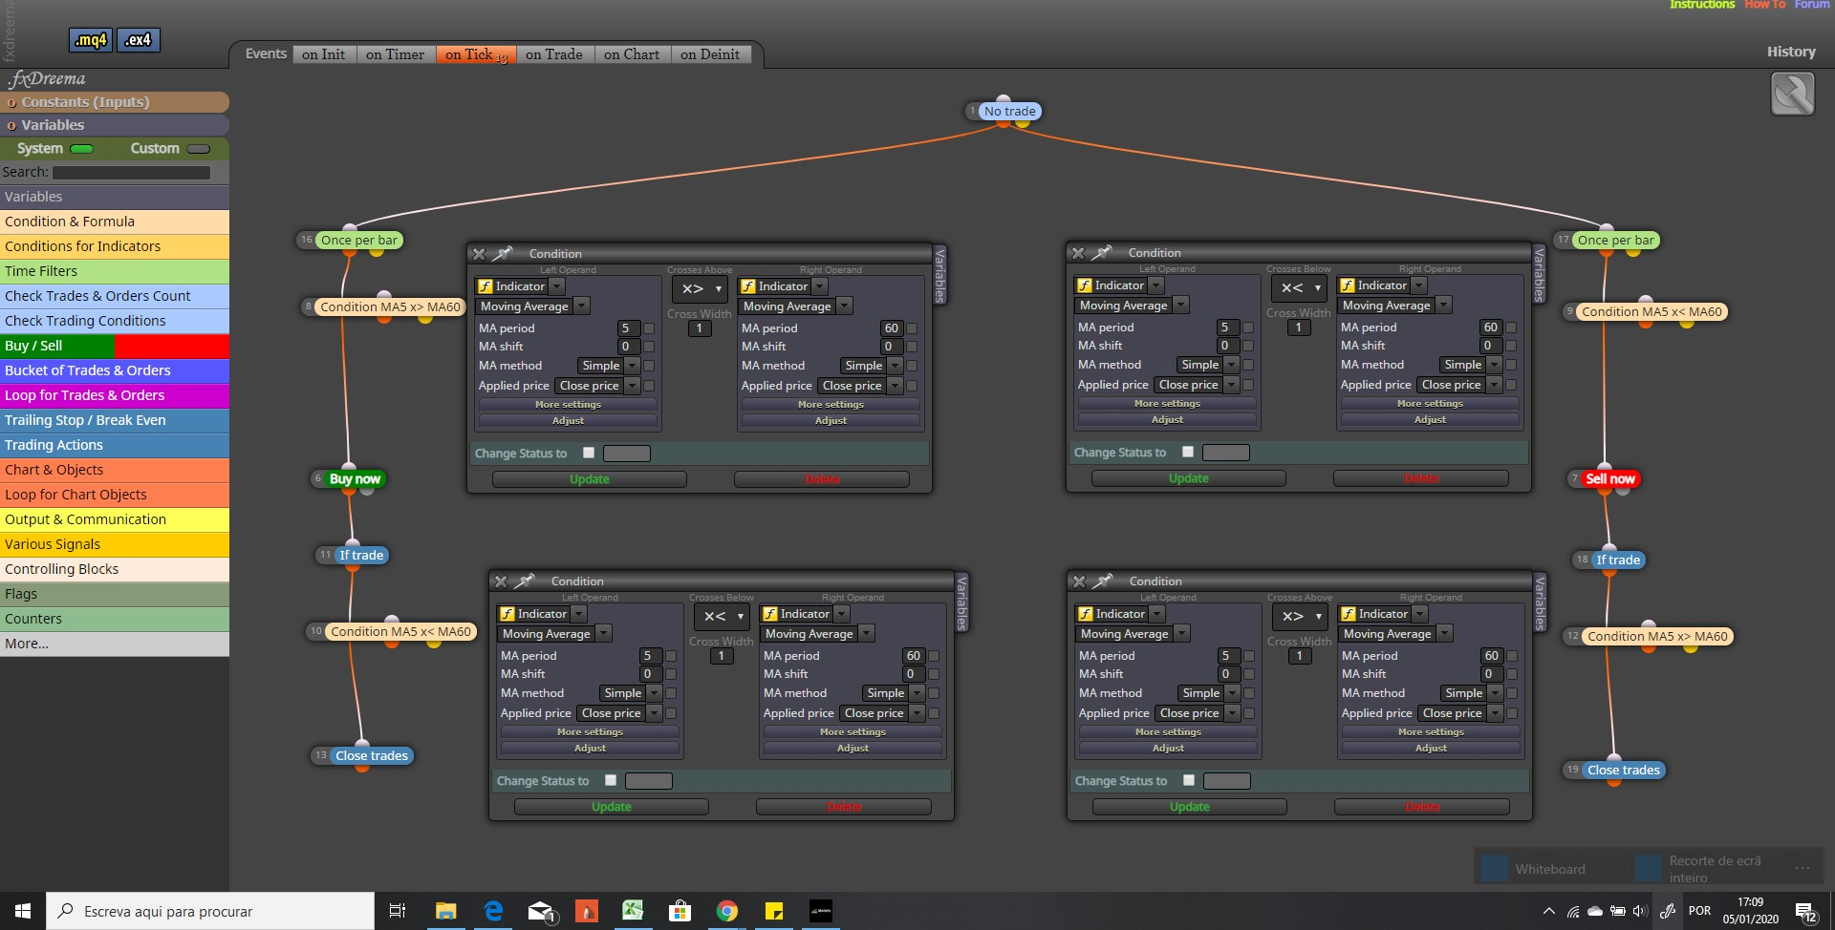
Task: Toggle the System variables switch
Action: 82,149
